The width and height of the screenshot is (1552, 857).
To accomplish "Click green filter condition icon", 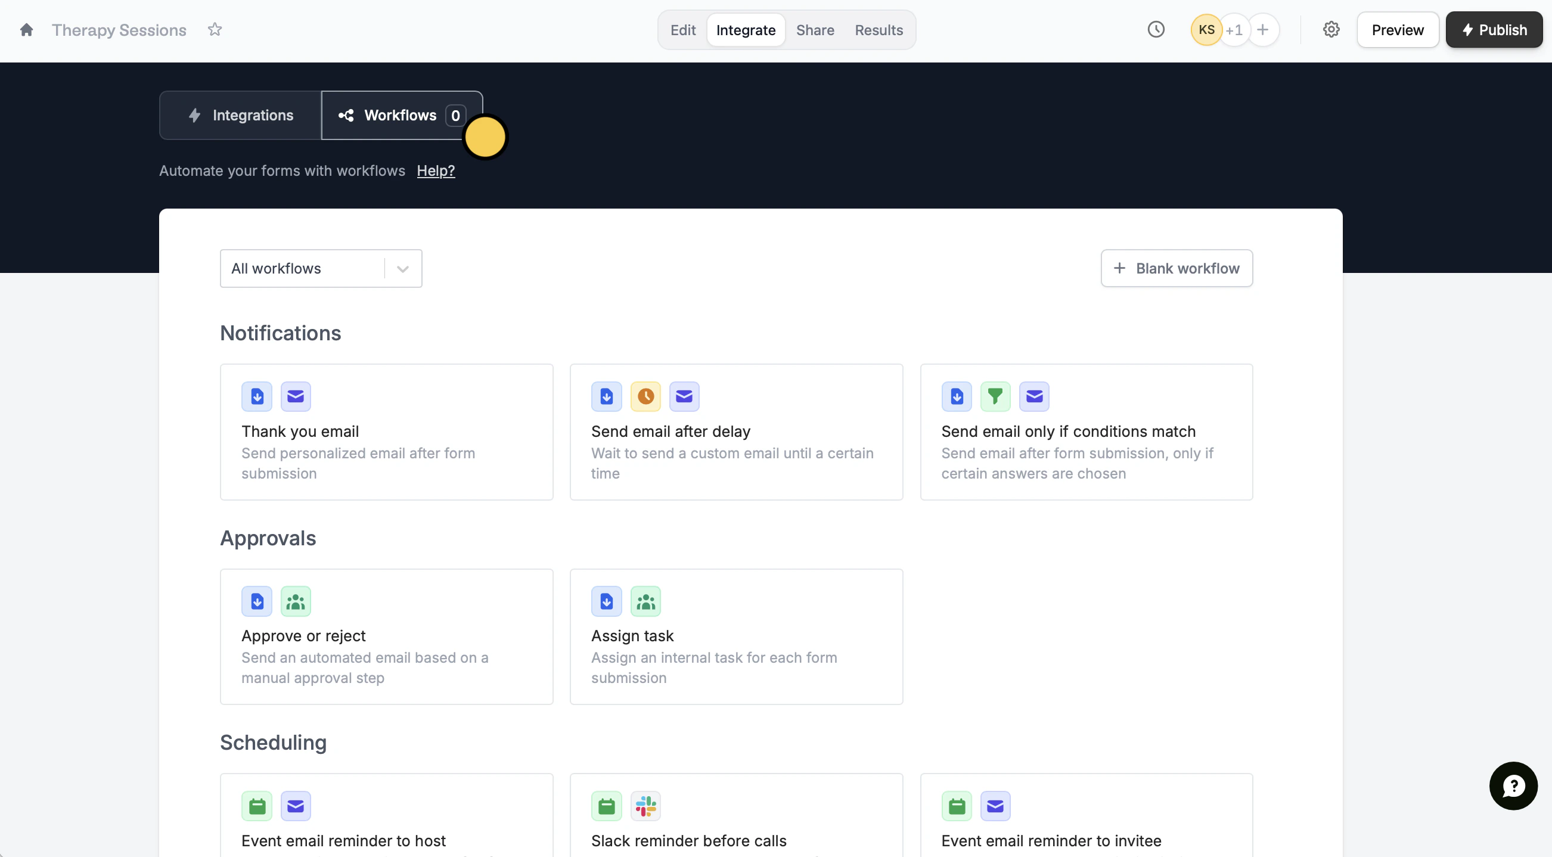I will point(995,396).
